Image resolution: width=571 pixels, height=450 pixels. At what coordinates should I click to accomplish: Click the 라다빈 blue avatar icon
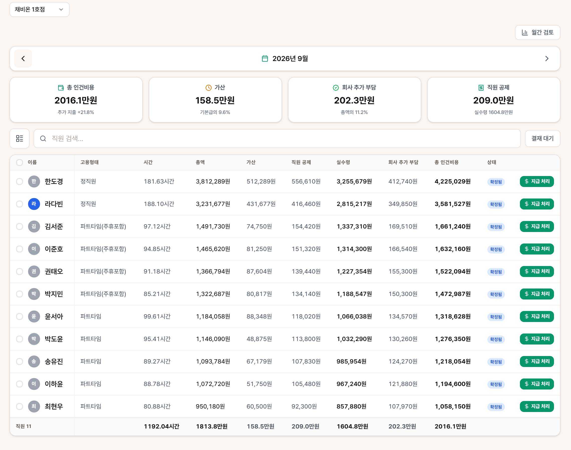click(34, 204)
